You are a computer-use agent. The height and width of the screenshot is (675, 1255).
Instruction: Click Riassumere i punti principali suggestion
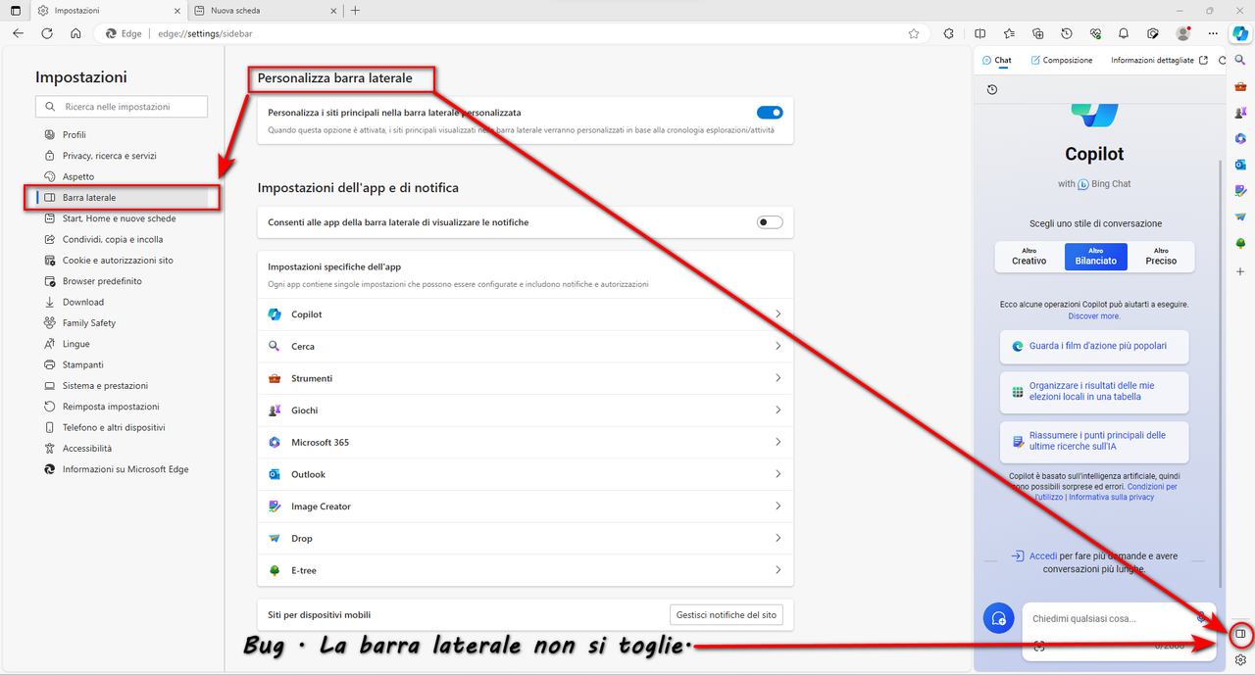click(x=1094, y=441)
